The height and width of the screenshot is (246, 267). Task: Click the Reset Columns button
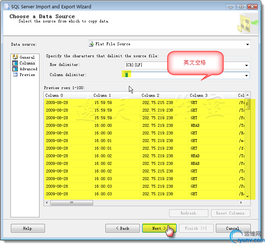click(230, 213)
